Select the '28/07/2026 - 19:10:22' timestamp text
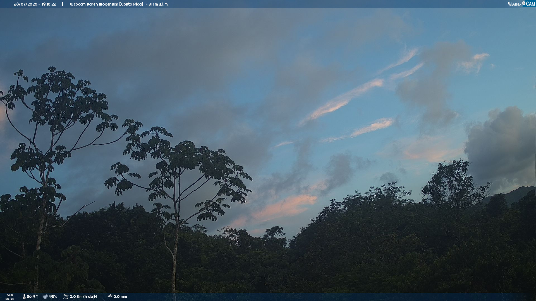Screen dimensions: 536x301 pos(35,4)
